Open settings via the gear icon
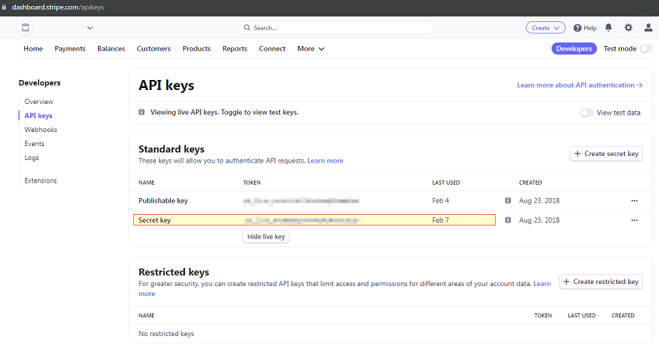This screenshot has width=659, height=346. pyautogui.click(x=628, y=28)
